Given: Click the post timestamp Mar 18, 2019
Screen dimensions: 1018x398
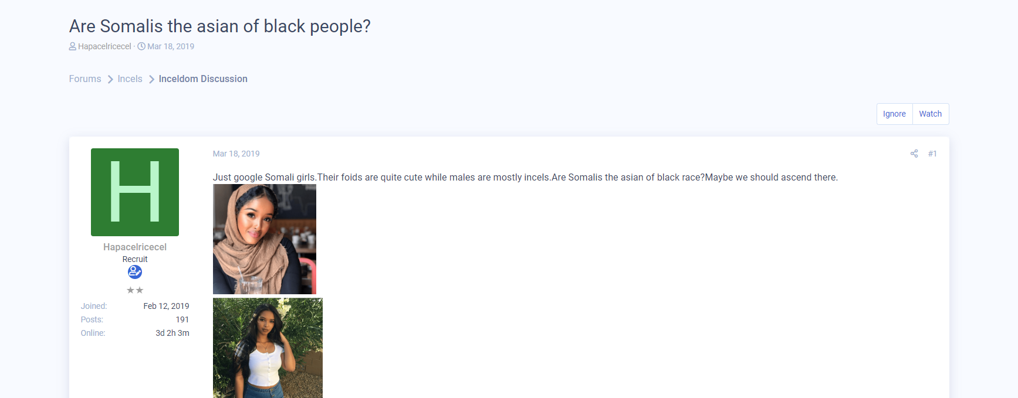Looking at the screenshot, I should coord(236,154).
